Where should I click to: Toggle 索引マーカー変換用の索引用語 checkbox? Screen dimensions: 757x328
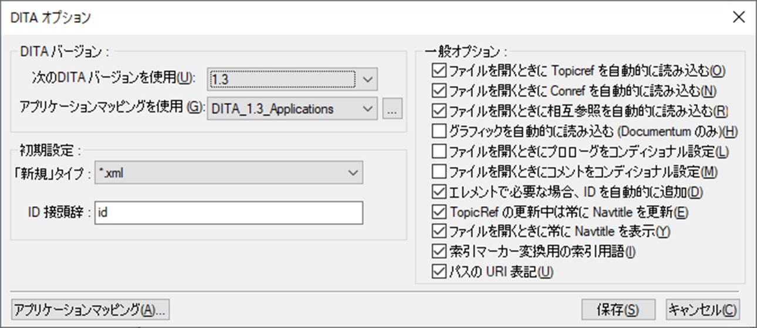coord(439,251)
